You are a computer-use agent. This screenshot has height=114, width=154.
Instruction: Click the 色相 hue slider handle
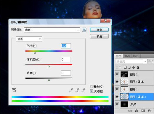click(35, 53)
